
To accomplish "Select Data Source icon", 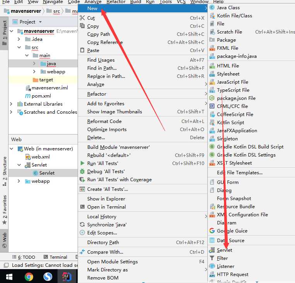I will (x=212, y=240).
